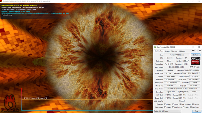Switch to the Graphics Card tab

point(159,51)
